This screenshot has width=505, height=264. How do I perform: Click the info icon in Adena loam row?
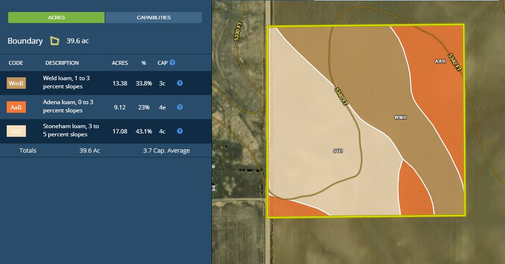click(180, 107)
